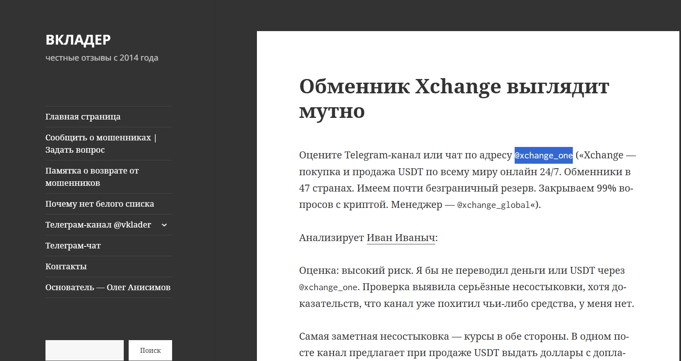The height and width of the screenshot is (361, 681).
Task: Open Памятка о возврате от мошенников
Action: pyautogui.click(x=92, y=177)
